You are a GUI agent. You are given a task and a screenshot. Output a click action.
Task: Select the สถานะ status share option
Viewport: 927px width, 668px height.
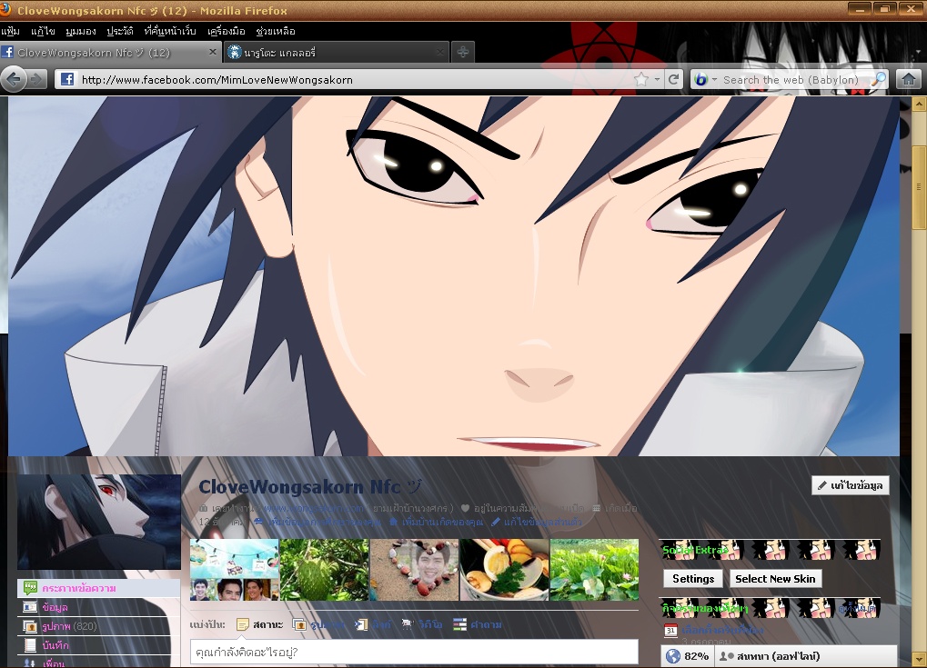click(259, 624)
